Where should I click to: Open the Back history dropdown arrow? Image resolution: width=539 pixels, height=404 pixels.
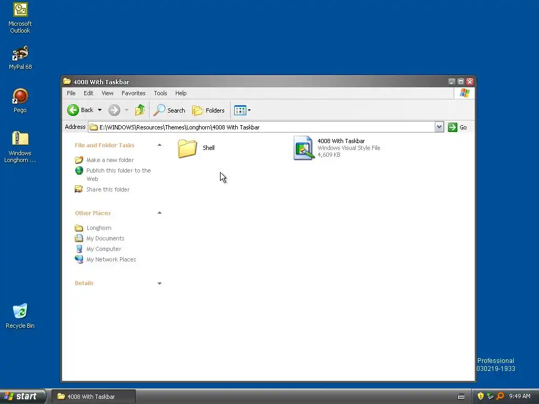[99, 110]
